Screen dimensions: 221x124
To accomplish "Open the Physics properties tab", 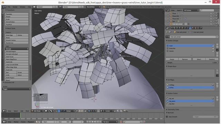I will tap(201, 28).
